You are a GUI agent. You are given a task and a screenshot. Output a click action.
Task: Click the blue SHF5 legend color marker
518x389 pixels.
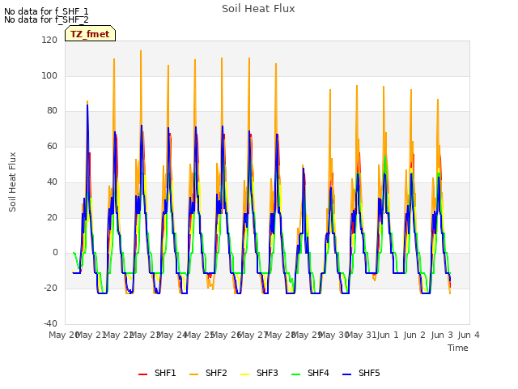click(x=347, y=374)
